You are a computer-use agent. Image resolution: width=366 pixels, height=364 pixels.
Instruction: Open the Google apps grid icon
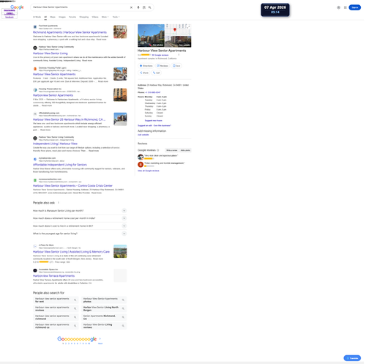pos(345,7)
